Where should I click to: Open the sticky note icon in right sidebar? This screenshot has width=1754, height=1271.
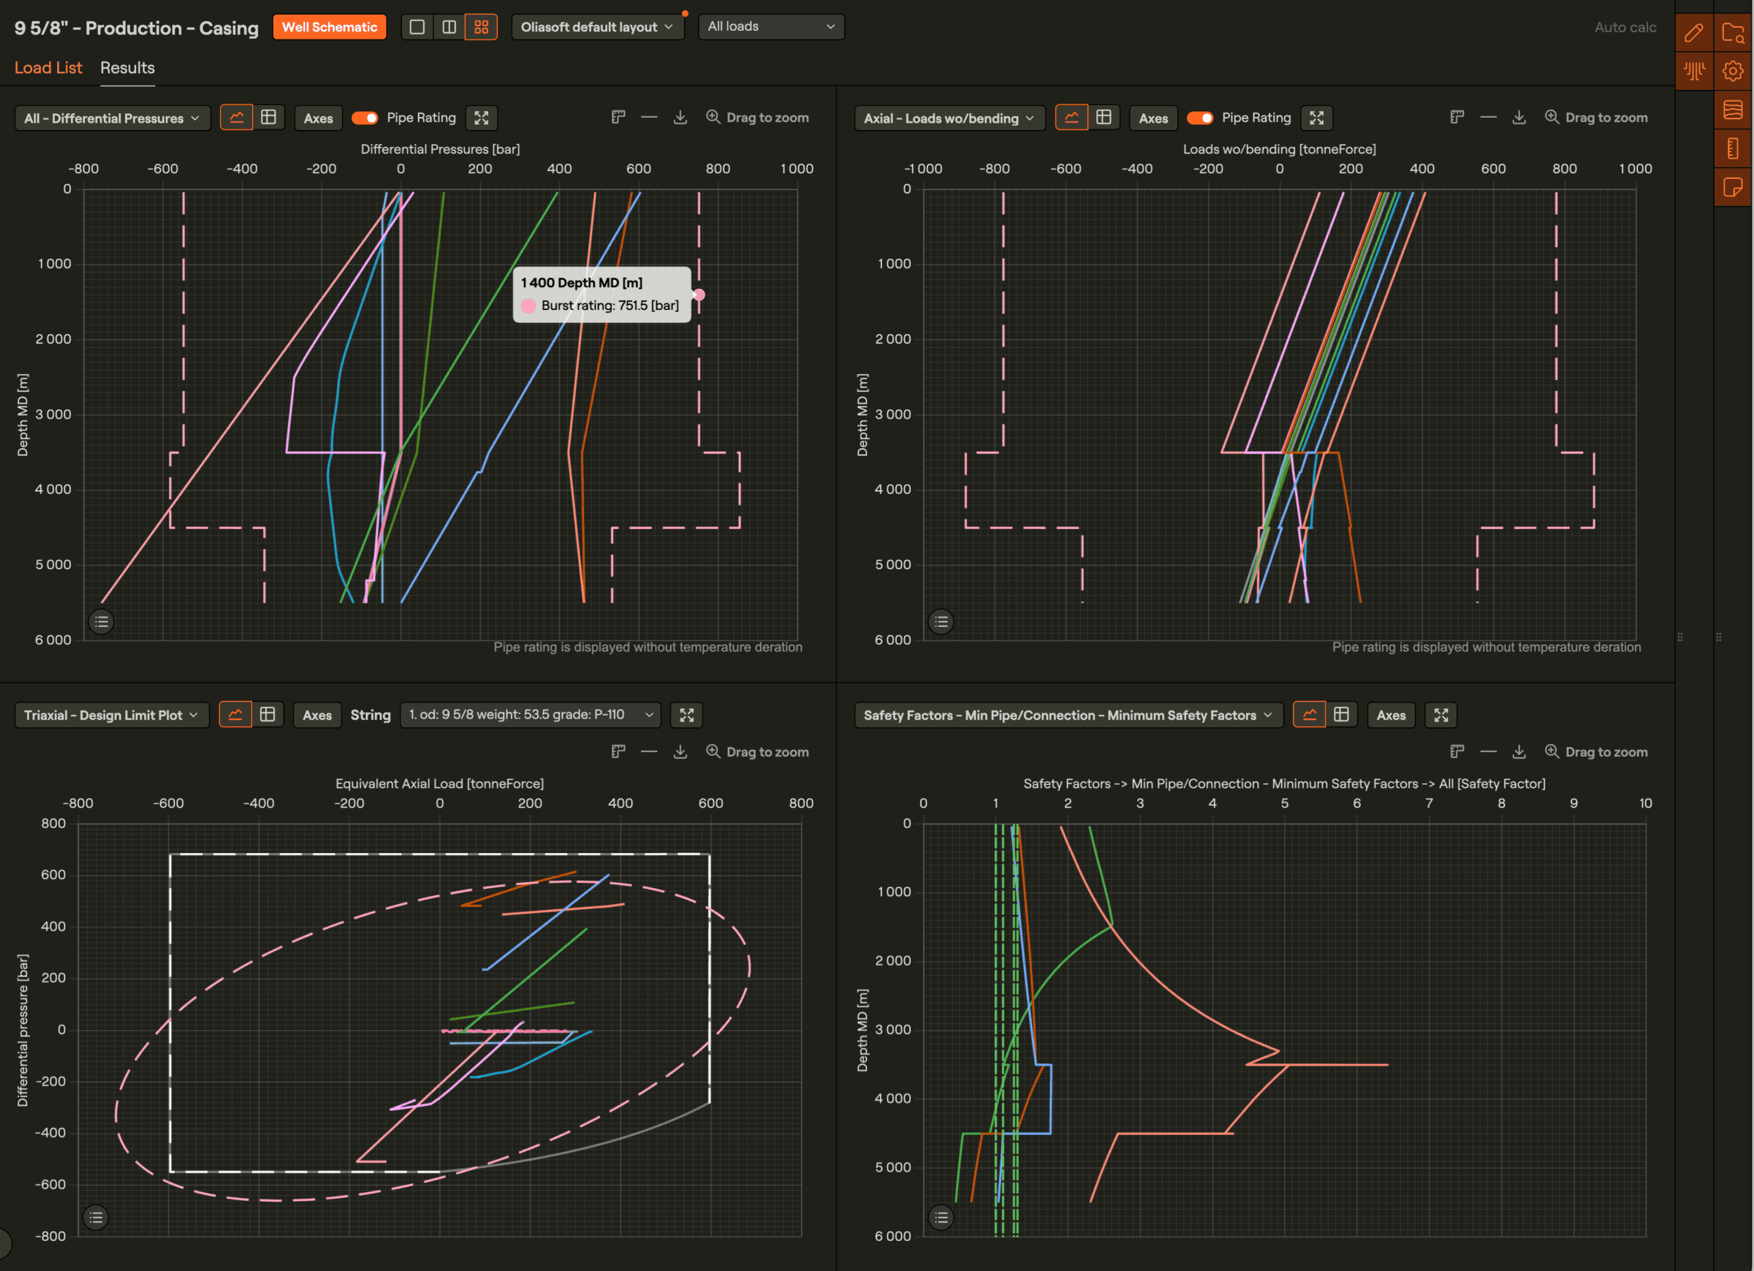tap(1733, 187)
